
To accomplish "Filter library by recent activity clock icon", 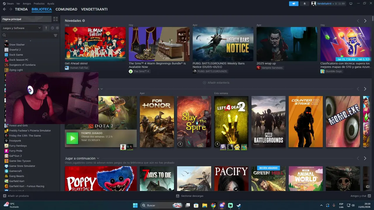I will coord(53,28).
